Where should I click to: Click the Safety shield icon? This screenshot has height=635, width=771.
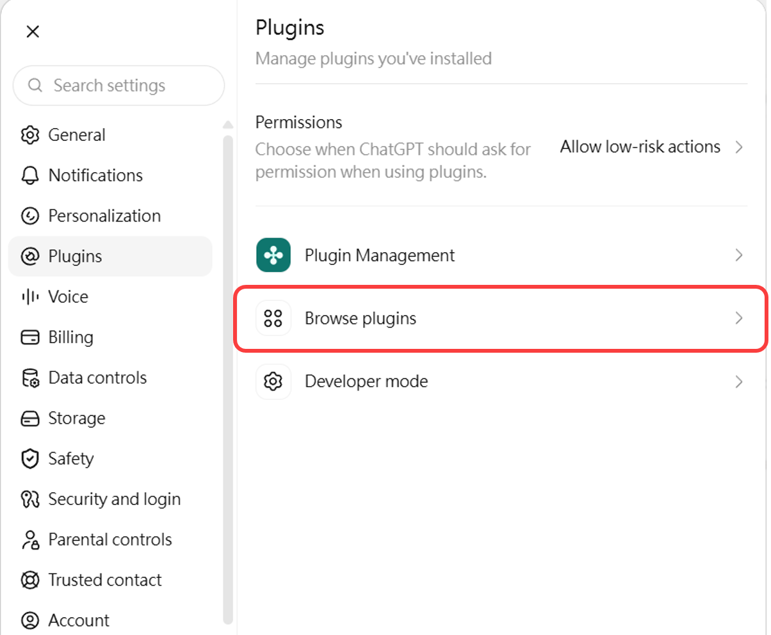pyautogui.click(x=29, y=458)
